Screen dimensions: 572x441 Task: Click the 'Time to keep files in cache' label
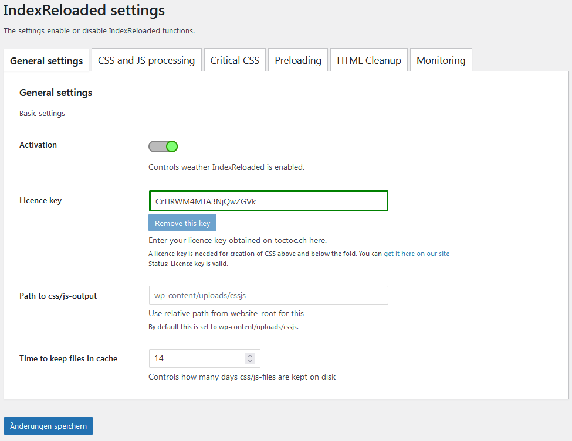[x=68, y=358]
